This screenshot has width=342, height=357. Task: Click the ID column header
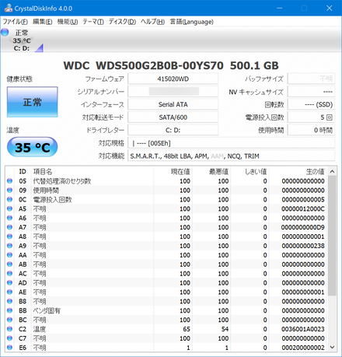[x=23, y=172]
